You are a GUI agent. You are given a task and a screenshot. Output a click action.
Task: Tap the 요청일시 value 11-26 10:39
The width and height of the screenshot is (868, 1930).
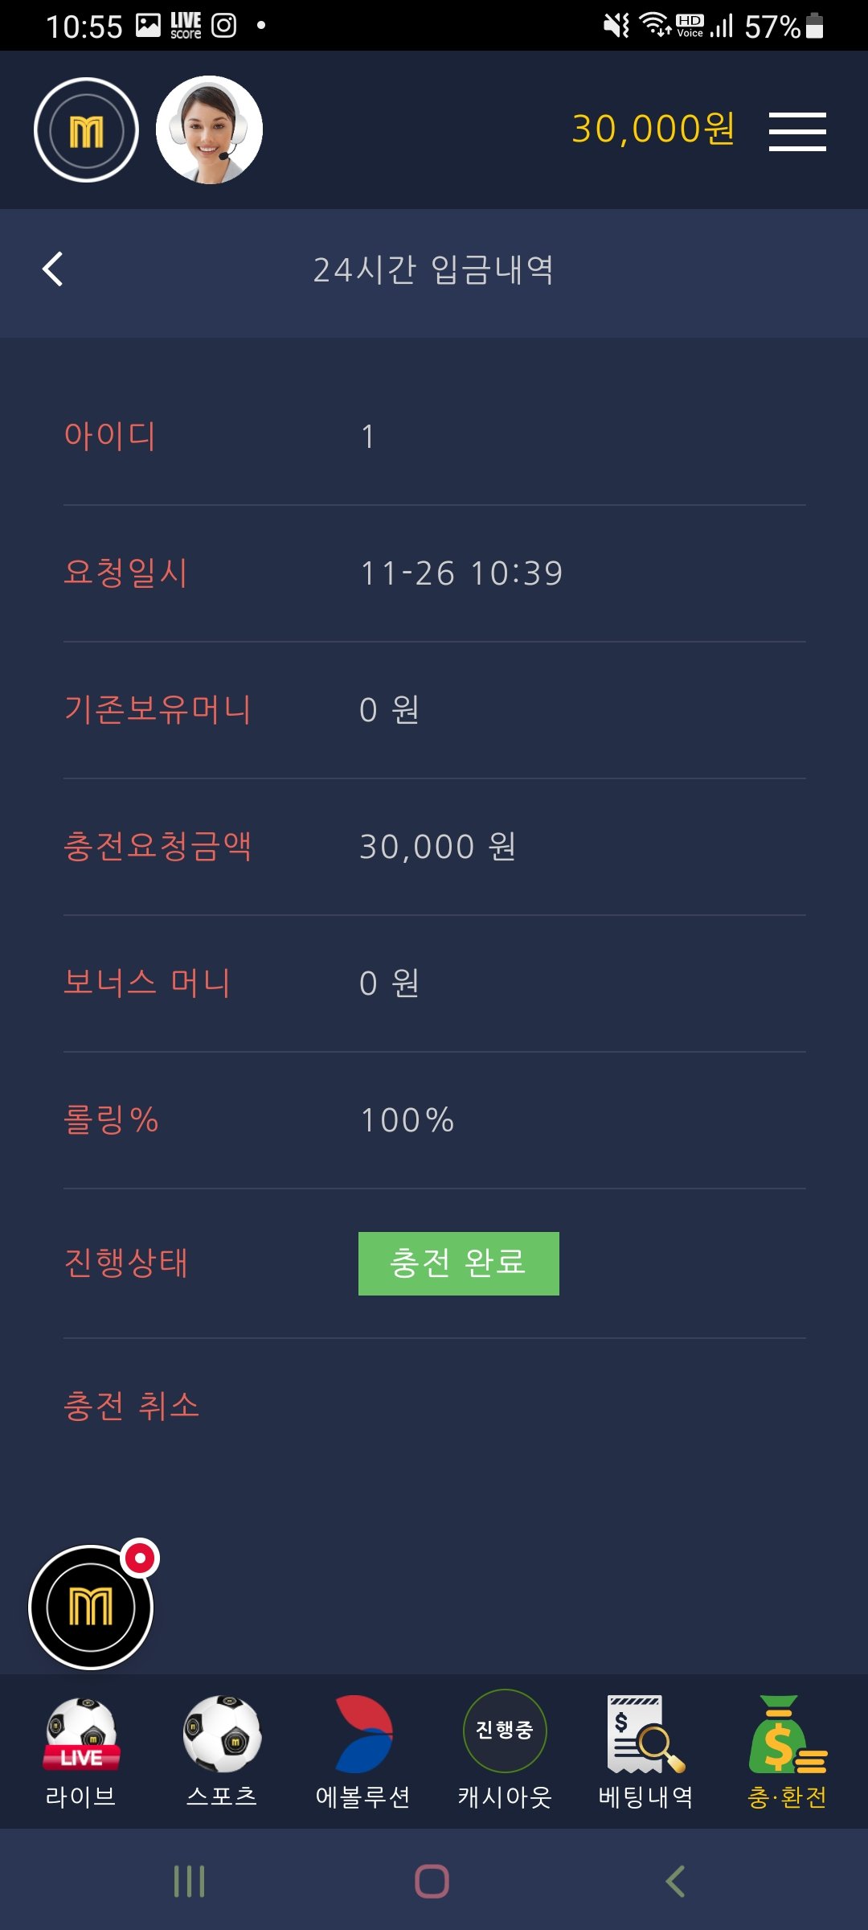click(461, 573)
